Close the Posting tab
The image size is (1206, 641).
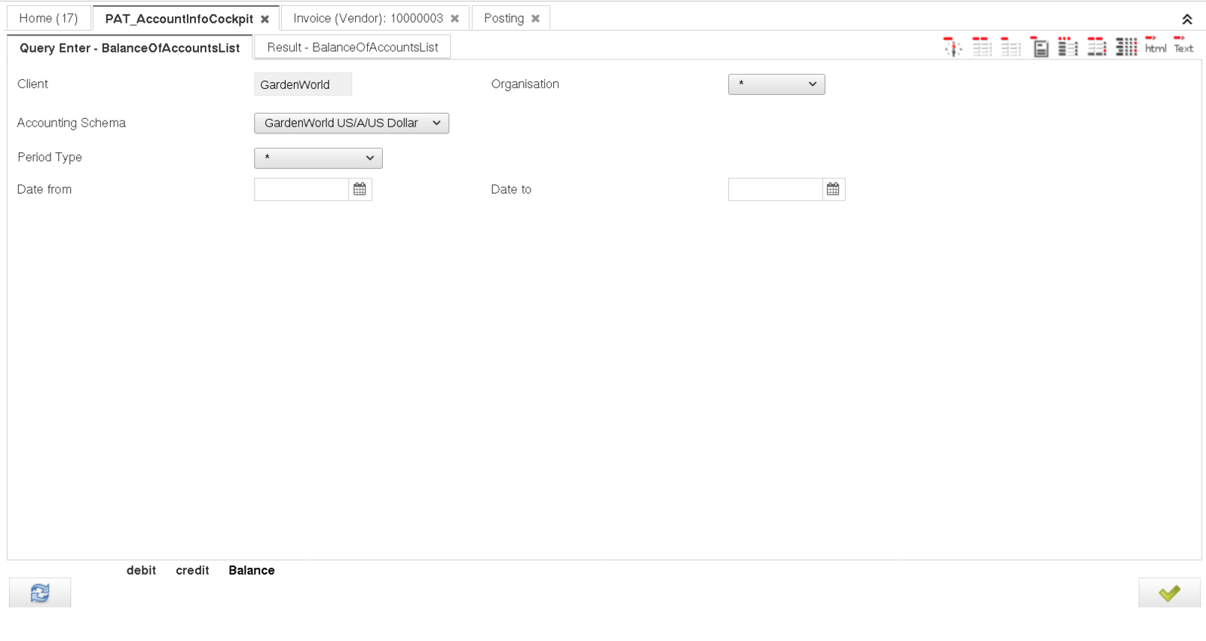(x=535, y=19)
